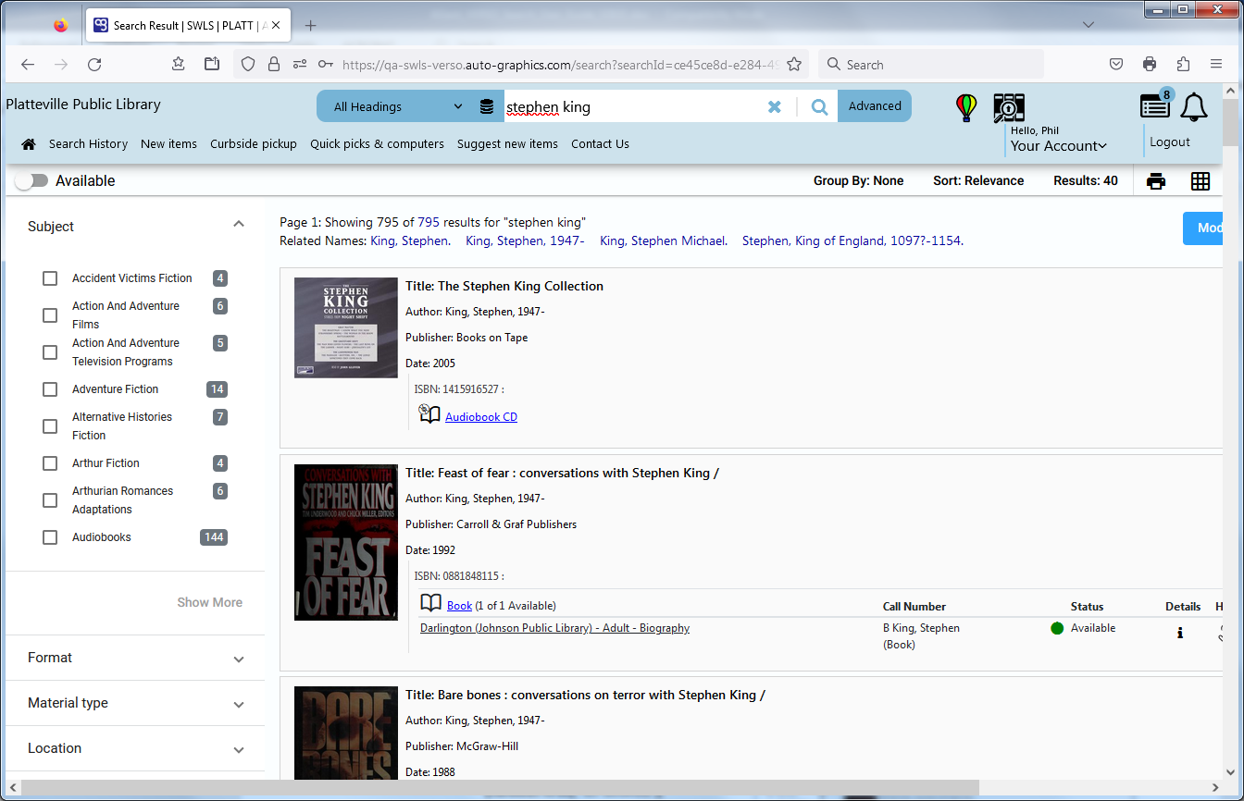Open a new browser tab
This screenshot has width=1244, height=801.
tap(311, 26)
